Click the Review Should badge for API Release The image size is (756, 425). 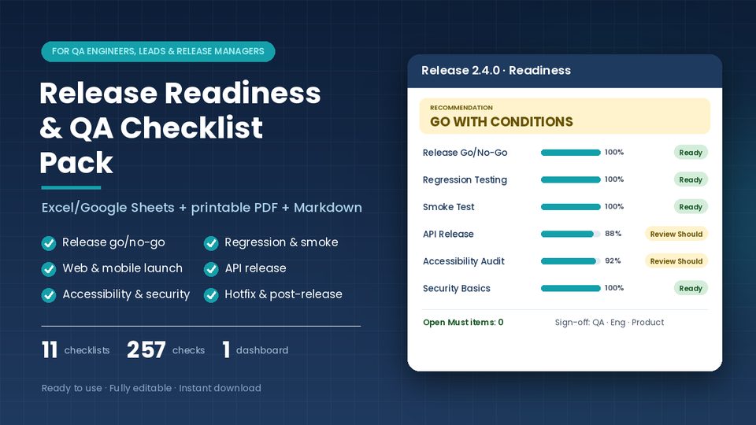coord(676,235)
